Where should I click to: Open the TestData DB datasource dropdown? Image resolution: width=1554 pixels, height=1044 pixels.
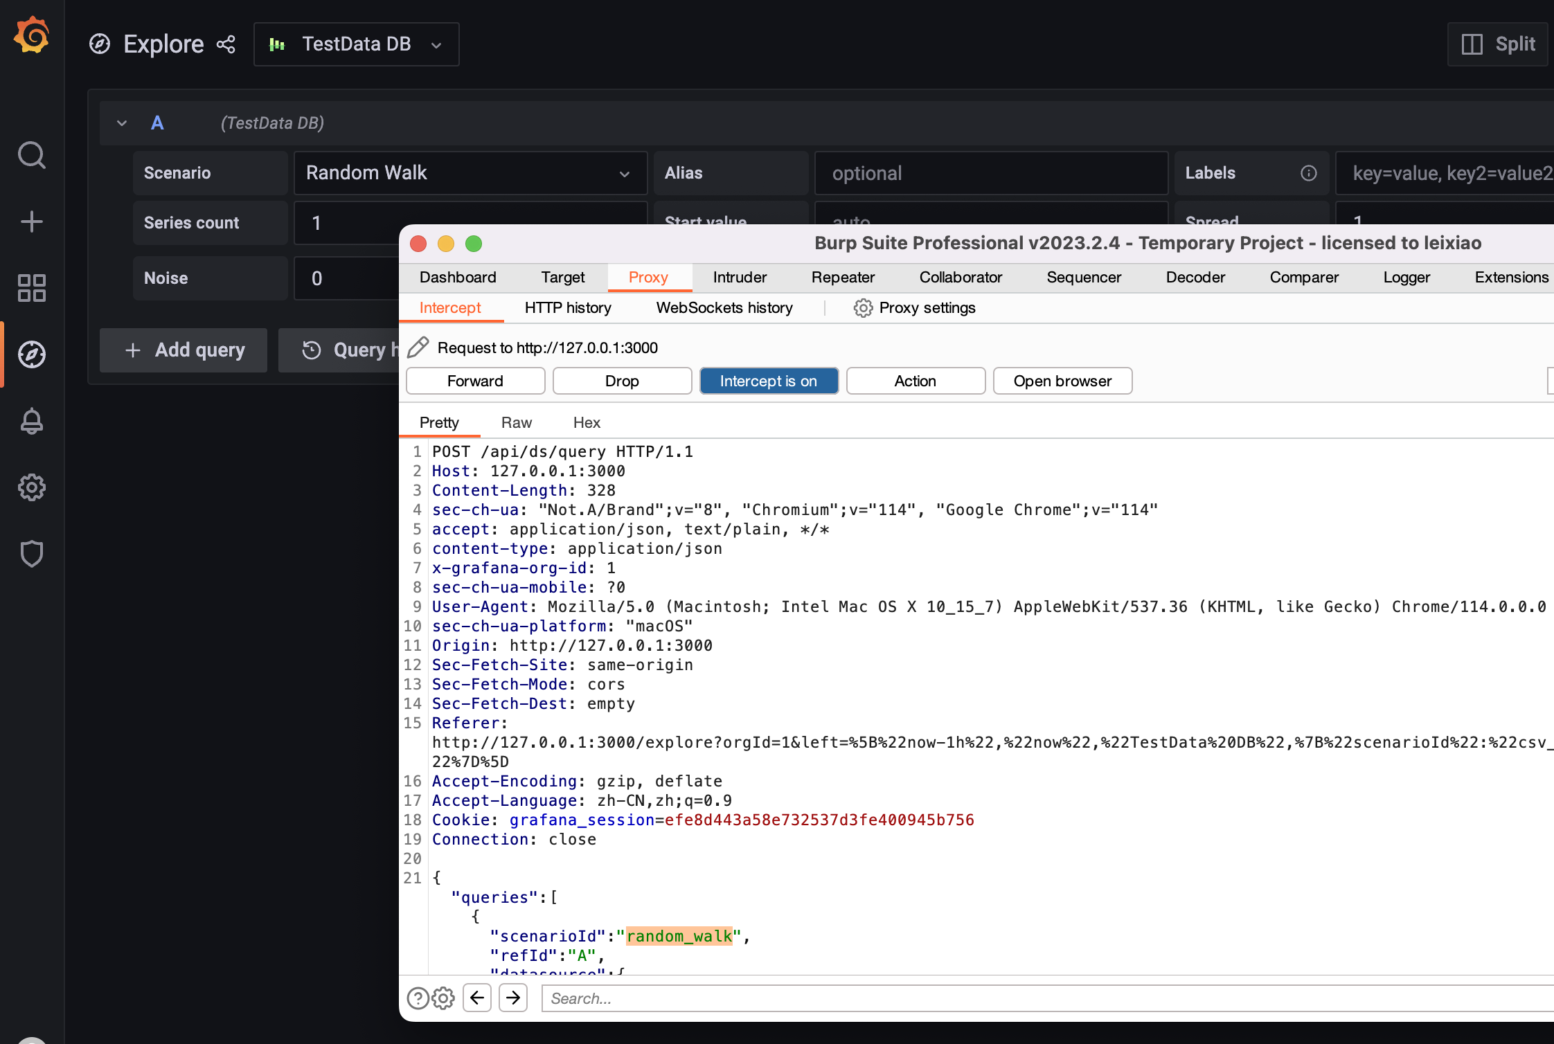pos(356,44)
